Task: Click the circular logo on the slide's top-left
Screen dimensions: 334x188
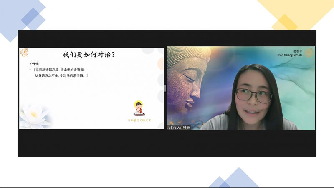Action: pyautogui.click(x=25, y=53)
